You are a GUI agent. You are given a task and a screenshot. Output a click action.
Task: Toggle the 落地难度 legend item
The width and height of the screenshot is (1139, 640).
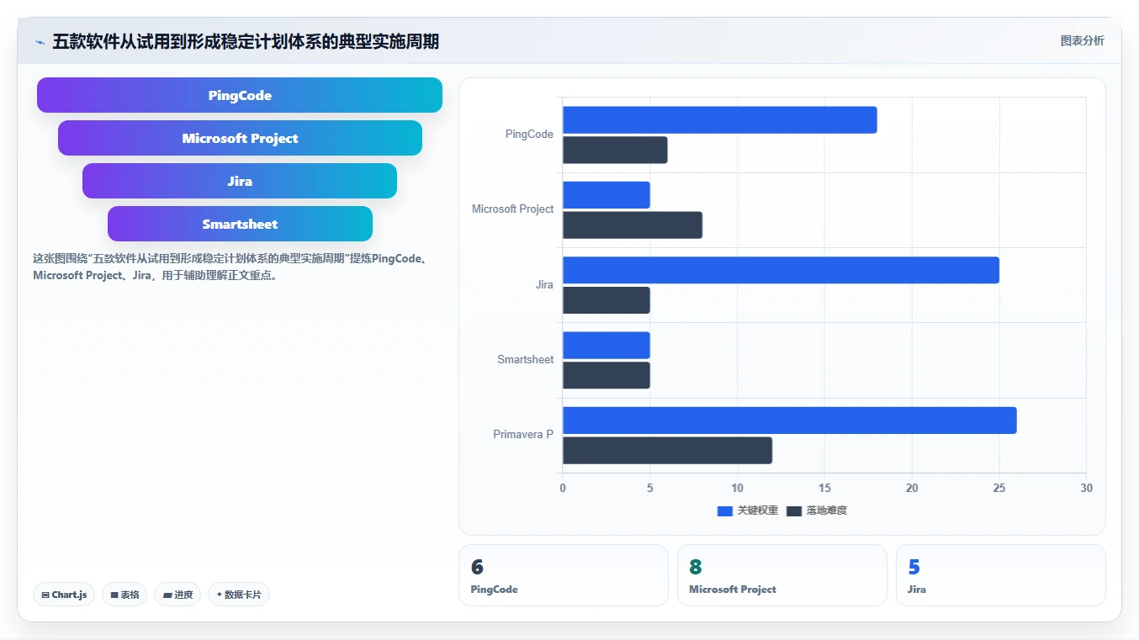pos(816,510)
